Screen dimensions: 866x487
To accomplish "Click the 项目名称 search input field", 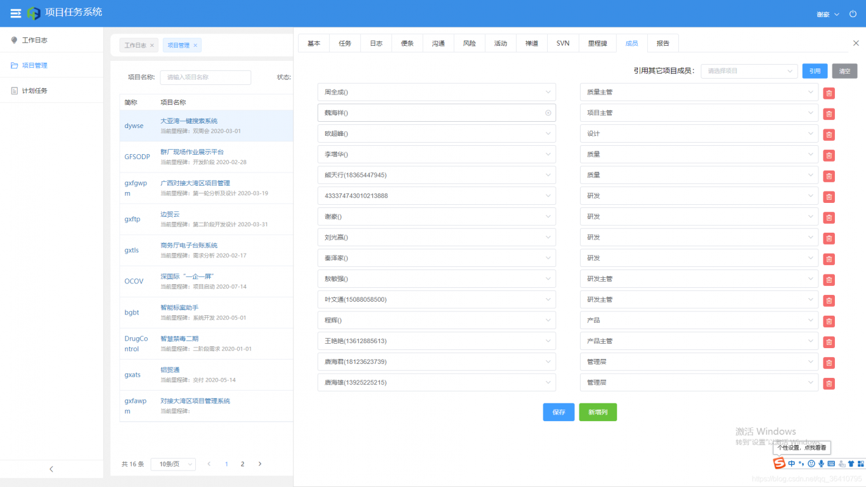I will point(205,77).
